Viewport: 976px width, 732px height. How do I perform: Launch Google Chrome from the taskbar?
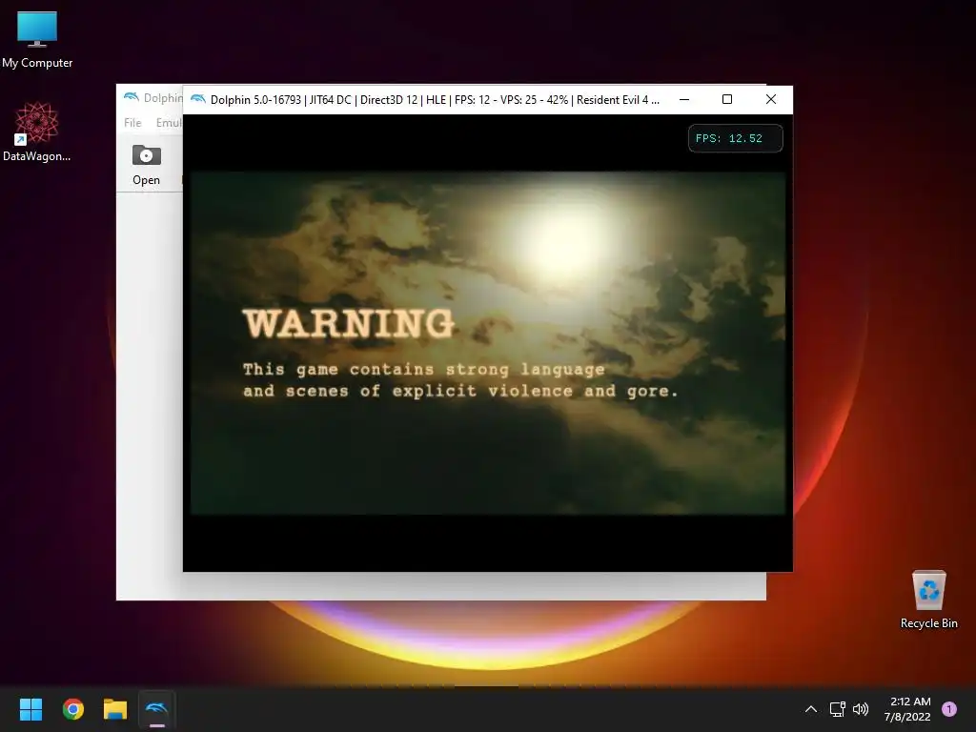point(73,709)
